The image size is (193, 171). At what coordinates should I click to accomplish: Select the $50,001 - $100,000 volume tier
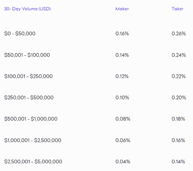27,55
